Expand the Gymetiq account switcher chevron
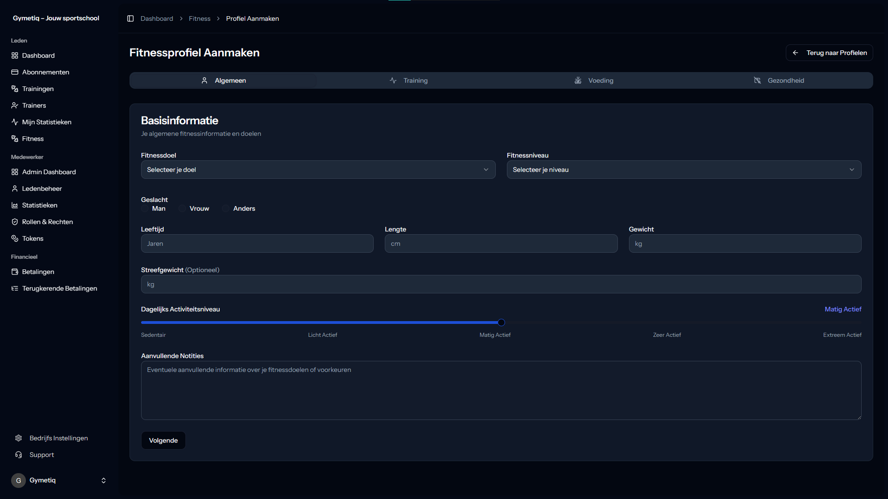888x499 pixels. coord(104,481)
